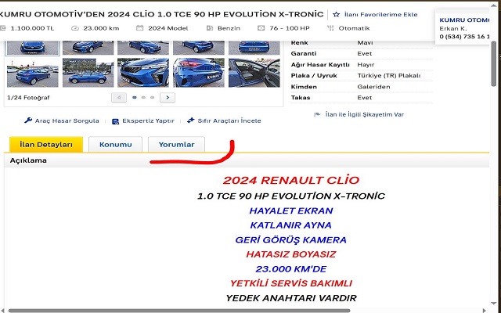Image resolution: width=501 pixels, height=313 pixels.
Task: Click the gearbox icon by Otomatik
Action: click(x=330, y=28)
